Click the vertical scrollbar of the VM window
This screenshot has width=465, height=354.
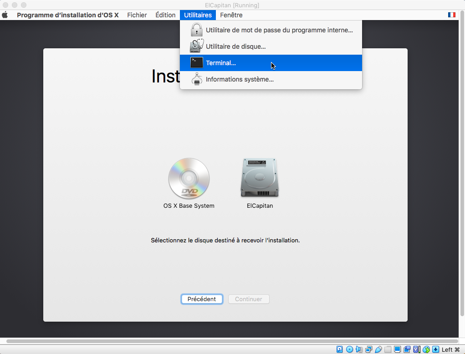462,163
